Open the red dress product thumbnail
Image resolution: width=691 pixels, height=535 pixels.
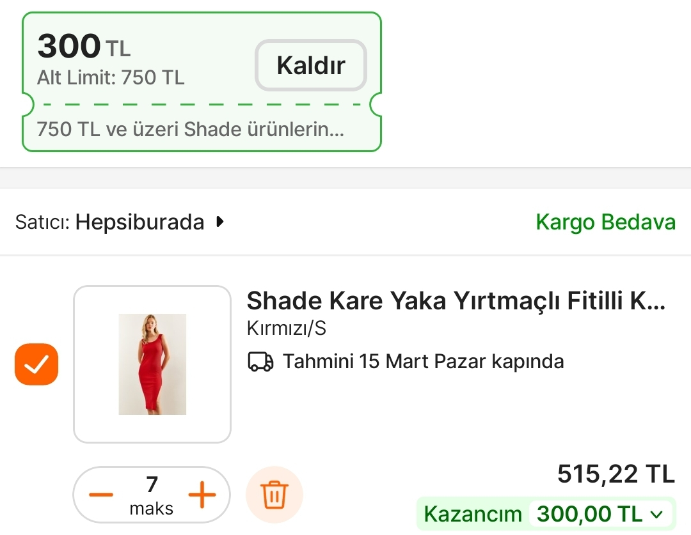click(152, 364)
